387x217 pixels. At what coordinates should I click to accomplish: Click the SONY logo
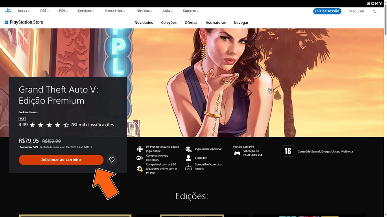pos(374,4)
